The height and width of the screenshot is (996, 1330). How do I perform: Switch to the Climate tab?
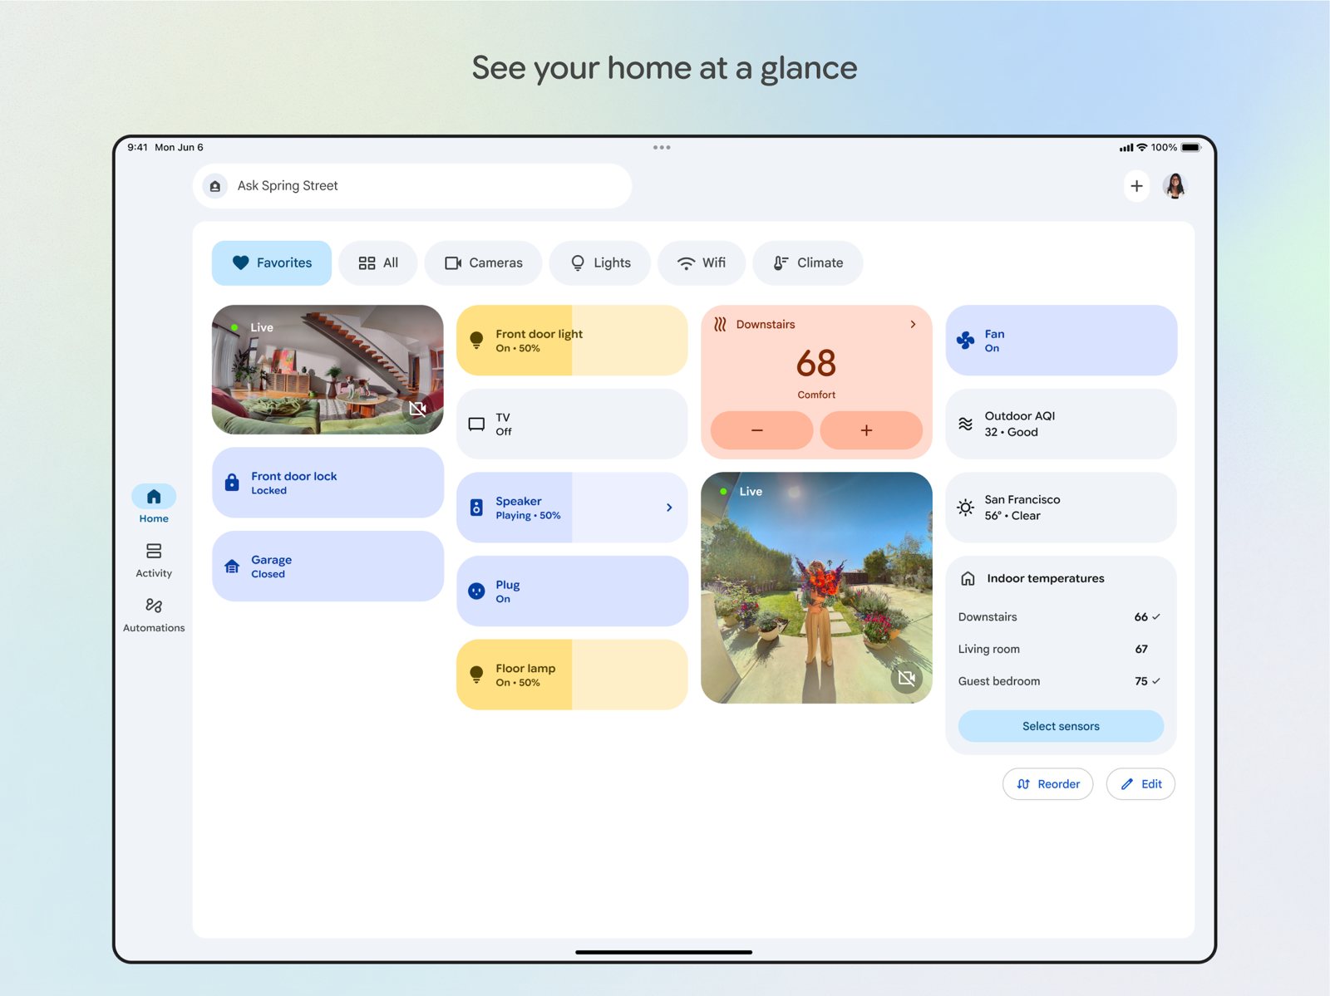click(808, 263)
